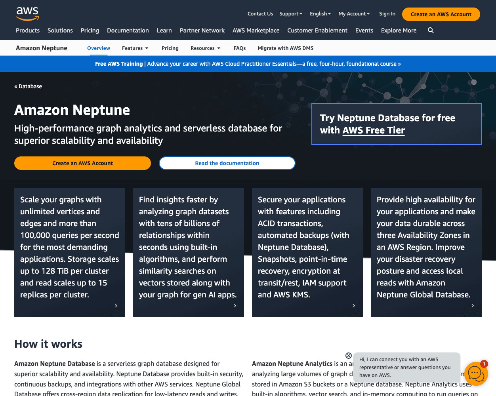Expand the English language dropdown
Viewport: 496px width, 396px height.
pyautogui.click(x=320, y=14)
